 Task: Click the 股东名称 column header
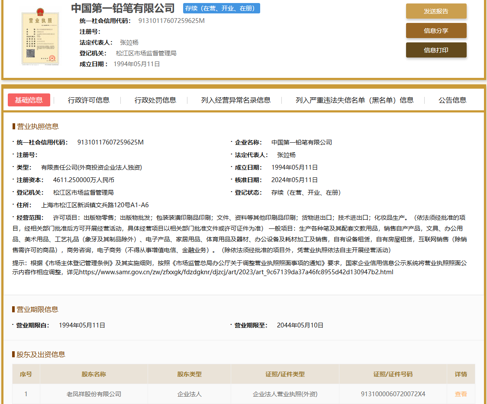[x=94, y=374]
